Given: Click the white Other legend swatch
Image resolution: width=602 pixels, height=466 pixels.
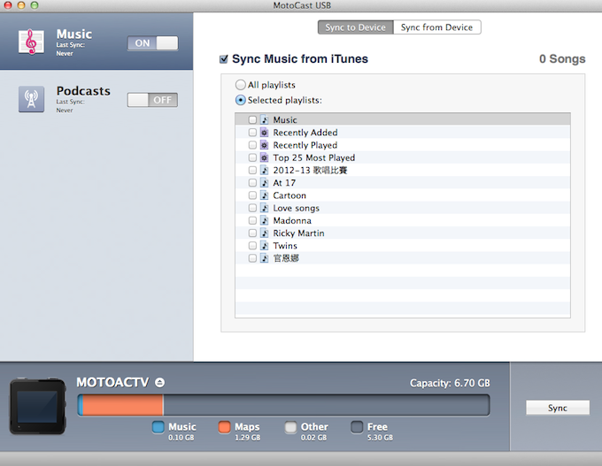Looking at the screenshot, I should coord(290,427).
